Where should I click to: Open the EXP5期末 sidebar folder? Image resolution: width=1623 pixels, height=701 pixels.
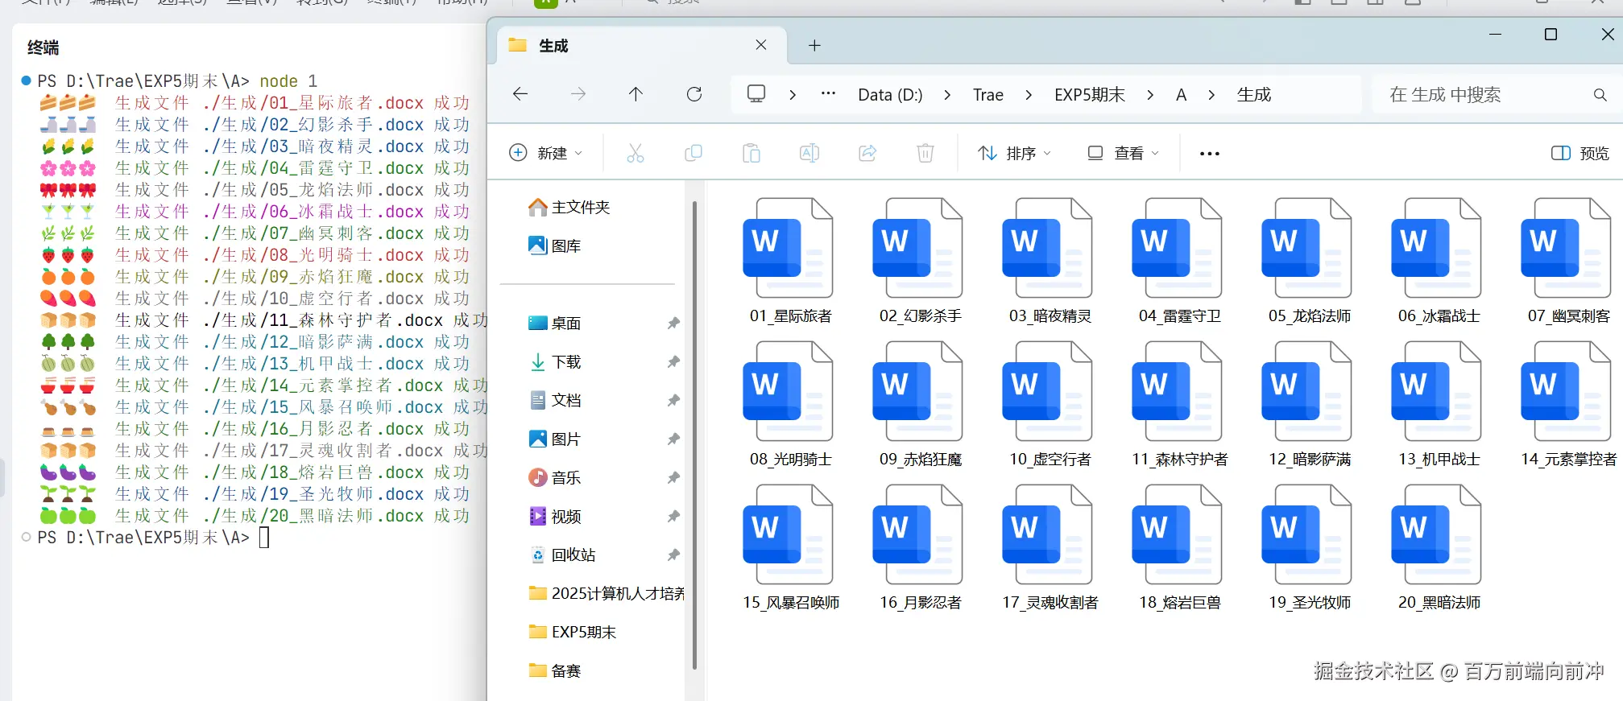(572, 632)
